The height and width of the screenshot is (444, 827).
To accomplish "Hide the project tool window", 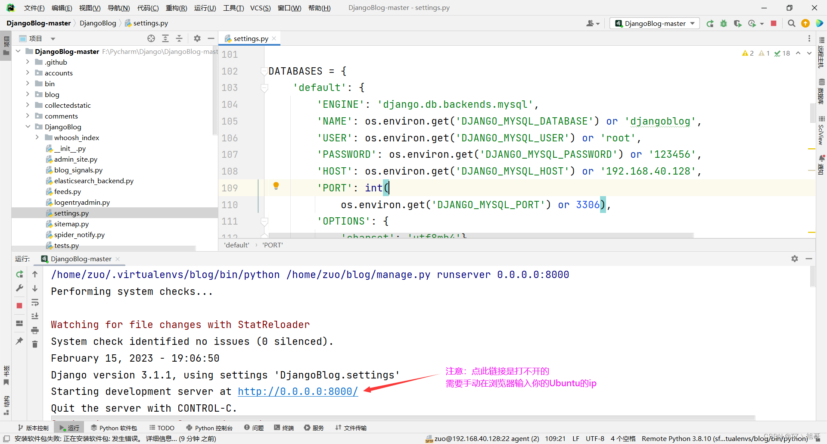I will click(x=211, y=38).
